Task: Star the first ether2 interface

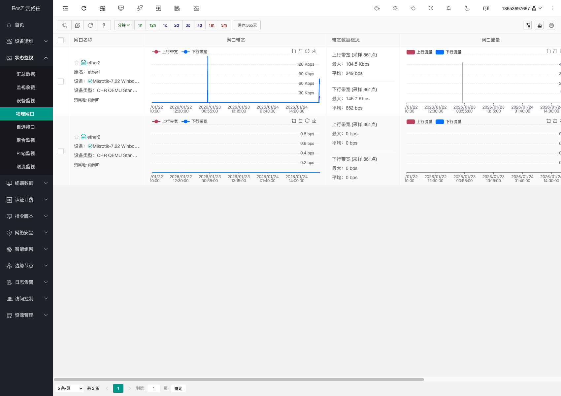Action: 77,62
